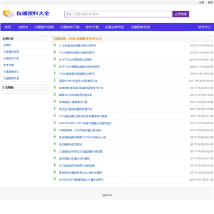Select 仪器软件下载 in the 全部分类 sidebar
Viewport: 214px width, 214px height.
pos(11,58)
